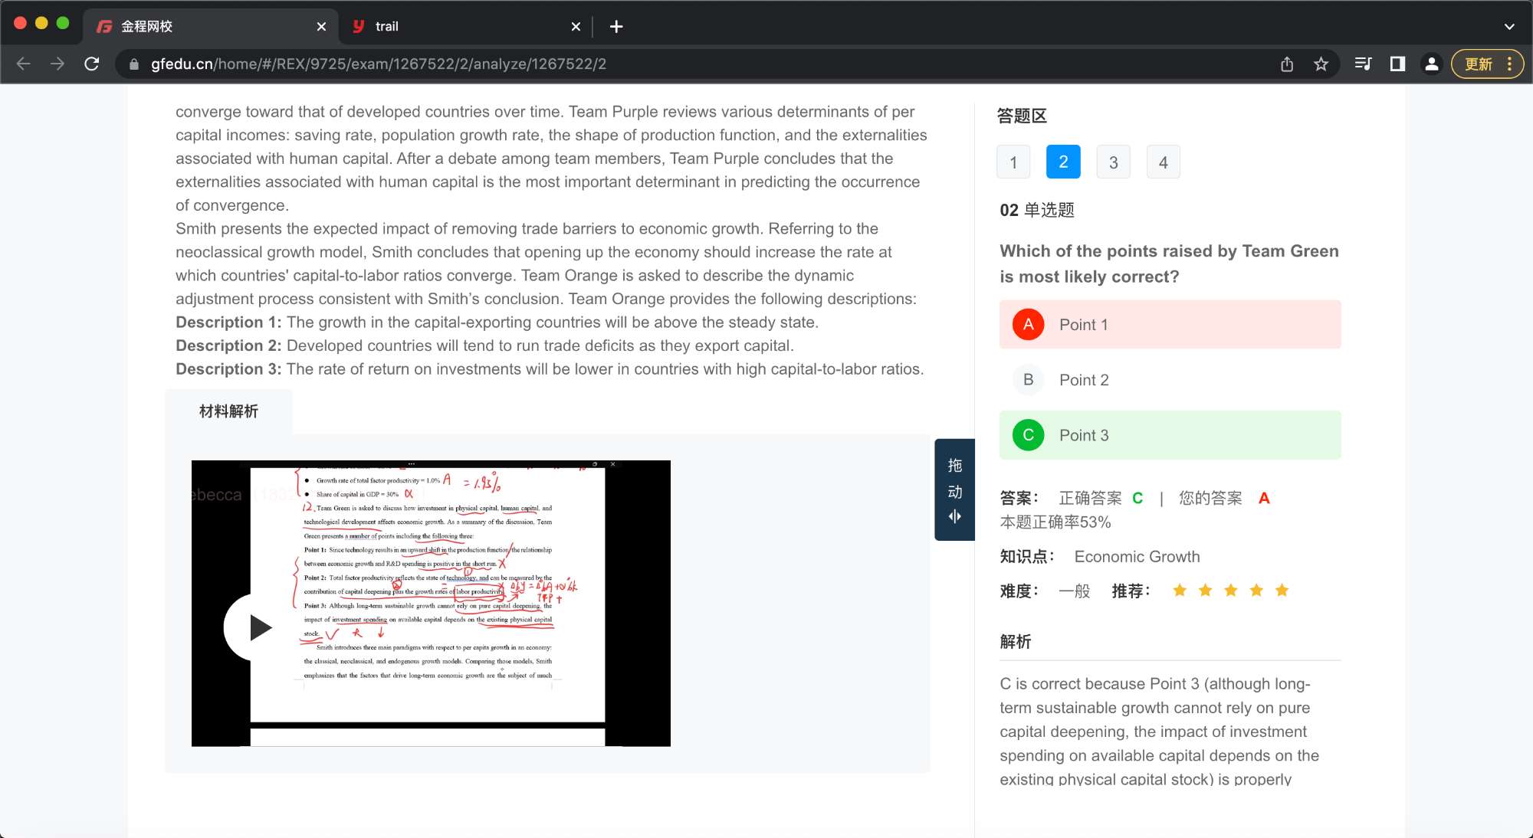Select answer option A Point 1
The height and width of the screenshot is (838, 1533).
pyautogui.click(x=1170, y=325)
